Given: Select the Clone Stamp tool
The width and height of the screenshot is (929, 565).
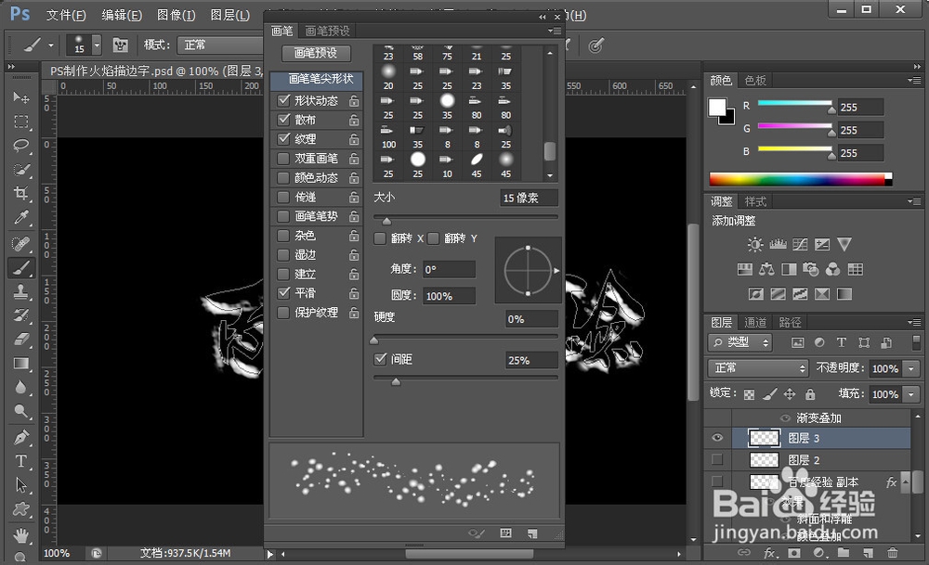Looking at the screenshot, I should click(21, 291).
